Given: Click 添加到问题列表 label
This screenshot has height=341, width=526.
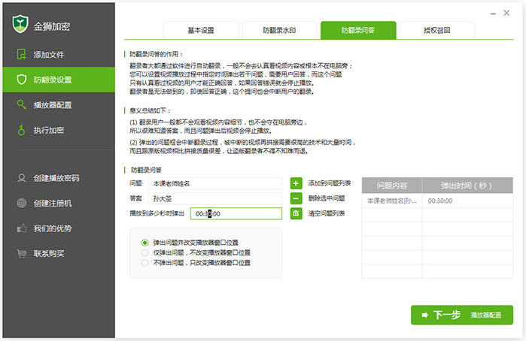Looking at the screenshot, I should [x=330, y=183].
